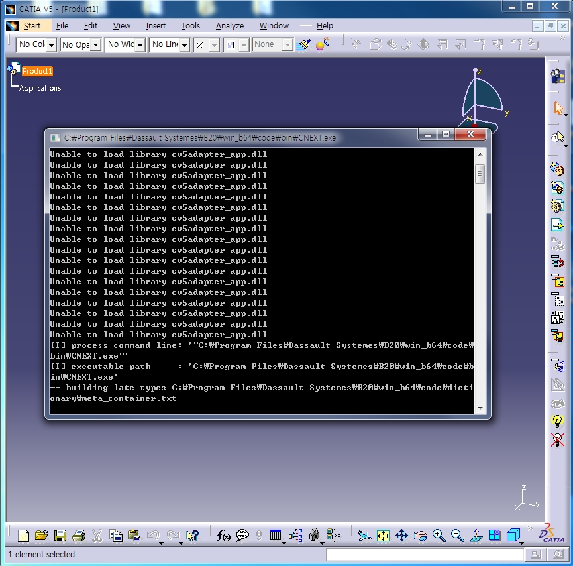Click the Save icon in bottom toolbar
The width and height of the screenshot is (573, 566).
tap(60, 536)
